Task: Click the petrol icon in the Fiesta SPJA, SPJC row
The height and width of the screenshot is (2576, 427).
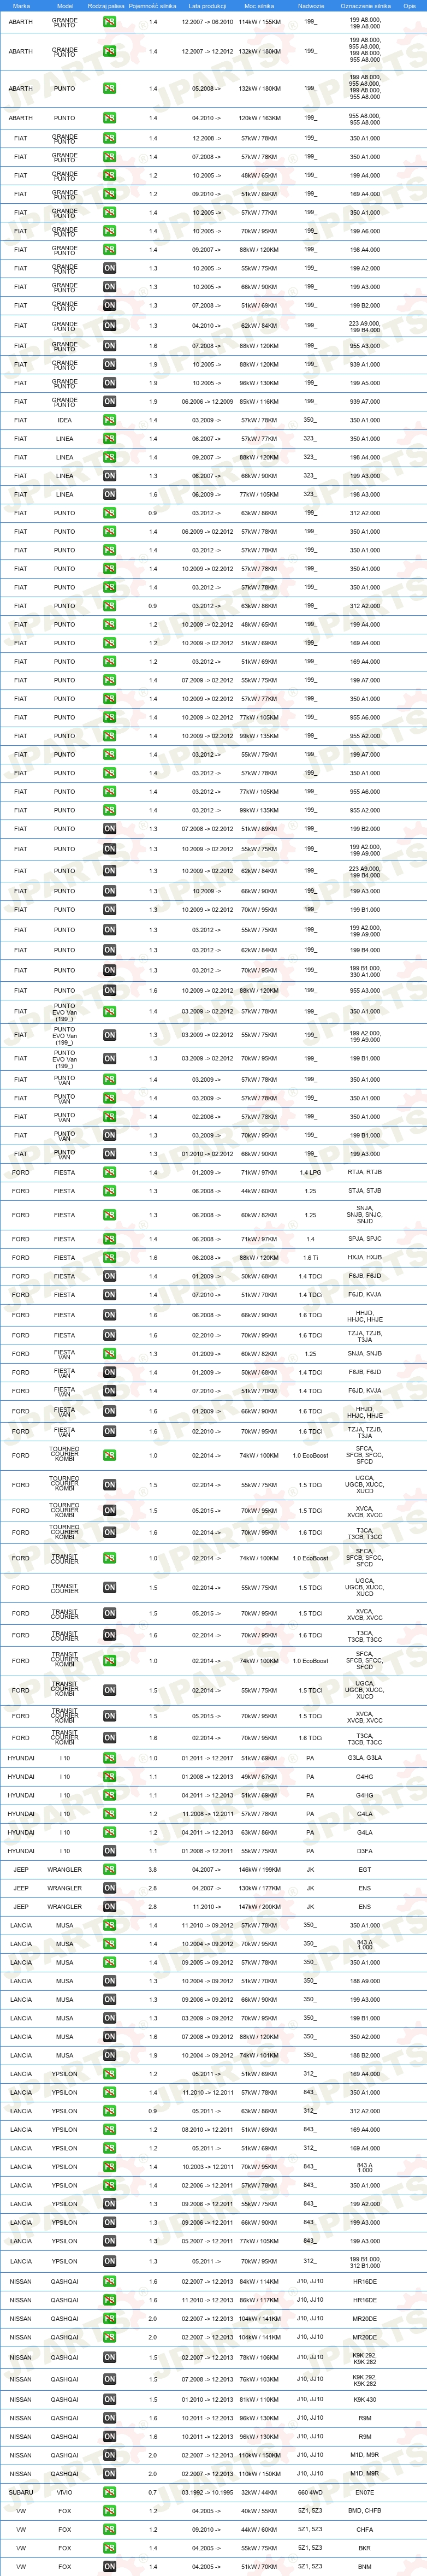Action: tap(110, 1239)
